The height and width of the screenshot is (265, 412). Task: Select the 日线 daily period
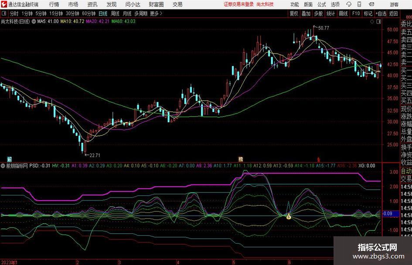point(103,13)
